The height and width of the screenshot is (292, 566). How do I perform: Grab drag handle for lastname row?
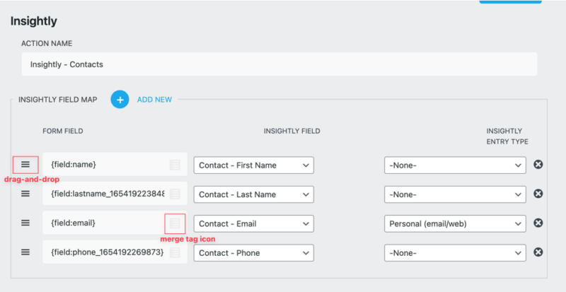click(25, 194)
